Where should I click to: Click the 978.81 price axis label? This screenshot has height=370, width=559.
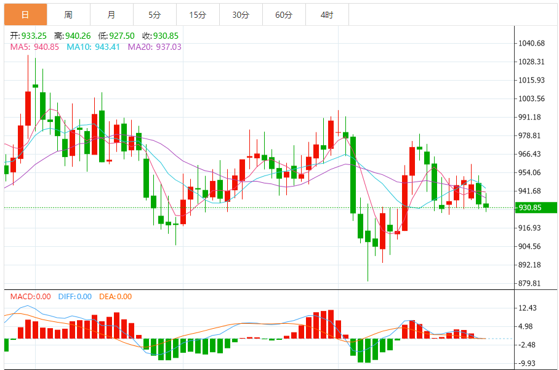[x=529, y=136]
